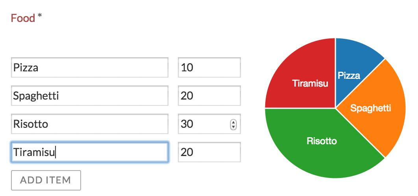Click the Spaghetti value field
The width and height of the screenshot is (418, 196).
(x=209, y=96)
